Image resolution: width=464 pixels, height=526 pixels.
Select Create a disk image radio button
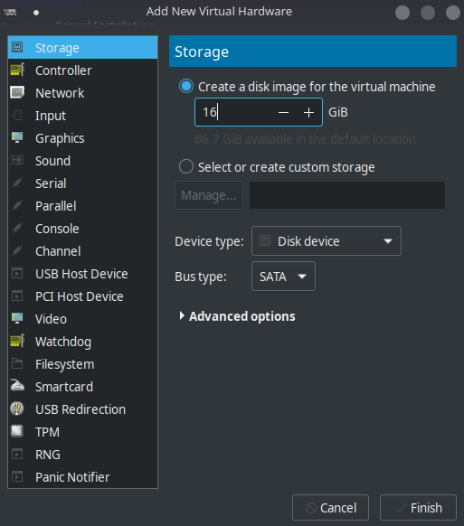[x=186, y=86]
